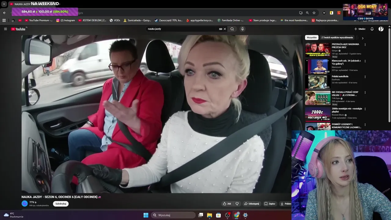Click in the 'nauka jazdy' search field
This screenshot has height=220, width=391.
(182, 29)
